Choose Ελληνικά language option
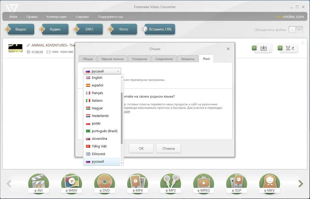The height and width of the screenshot is (199, 310). point(102,154)
